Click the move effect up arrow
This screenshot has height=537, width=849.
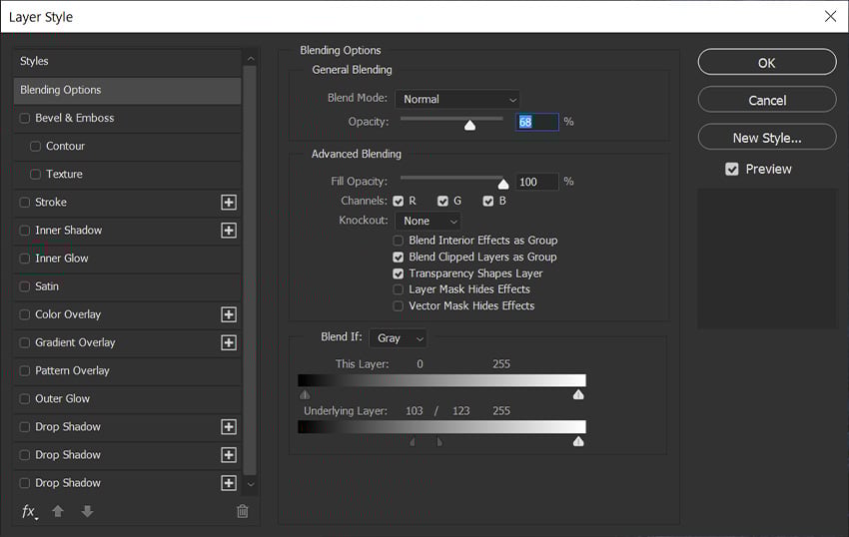(x=58, y=512)
